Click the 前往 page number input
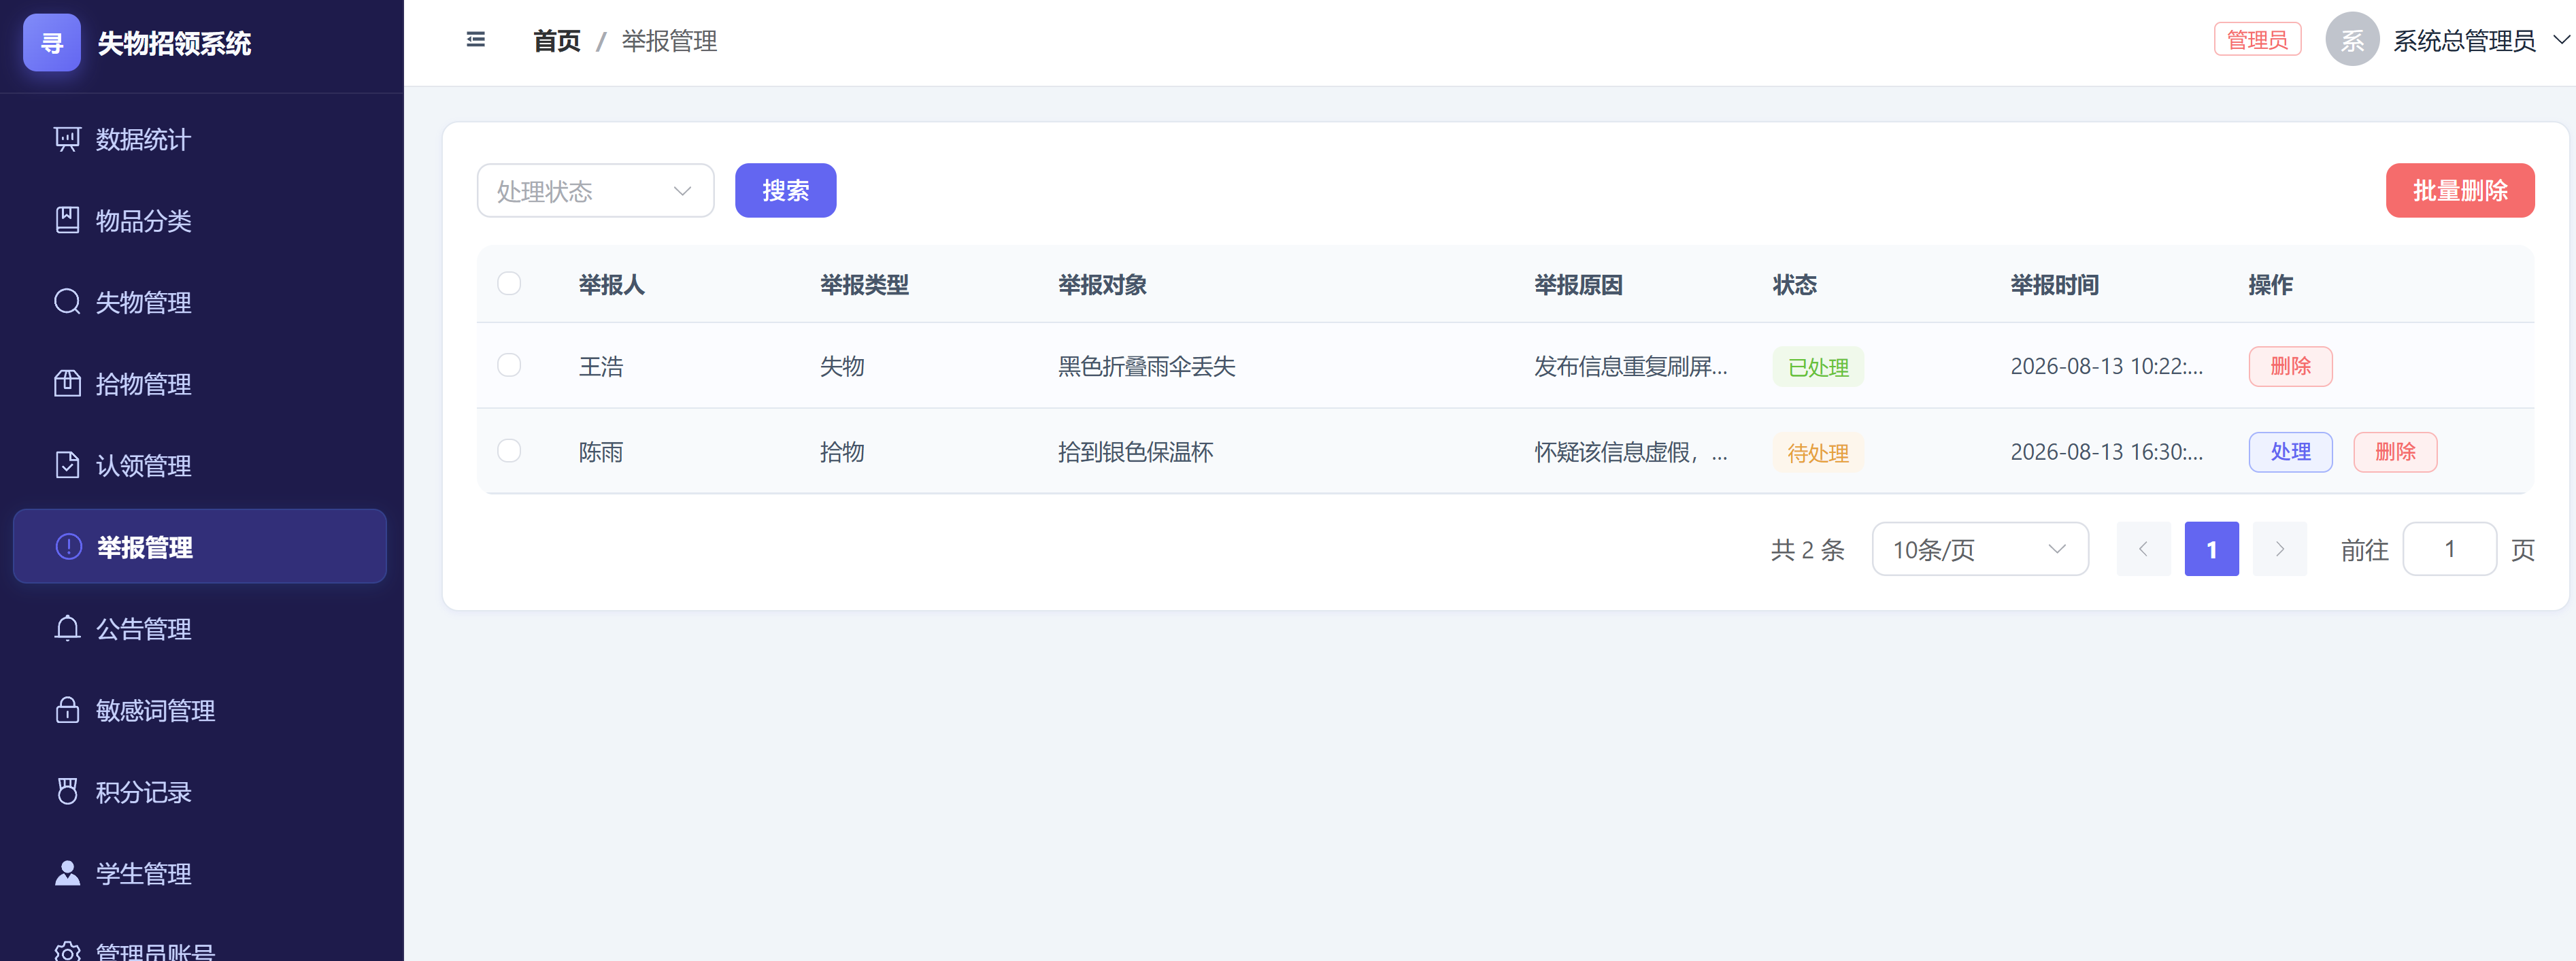The image size is (2576, 961). pos(2449,549)
